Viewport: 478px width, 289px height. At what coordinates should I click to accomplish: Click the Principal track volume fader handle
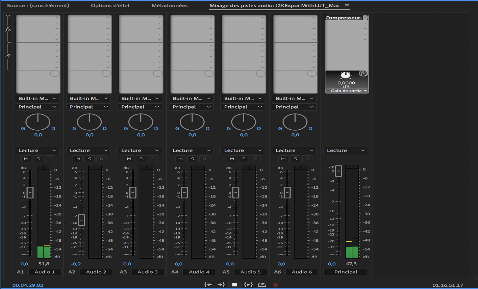point(338,171)
